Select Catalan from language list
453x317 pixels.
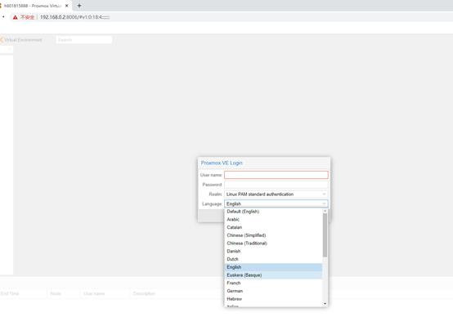273,227
